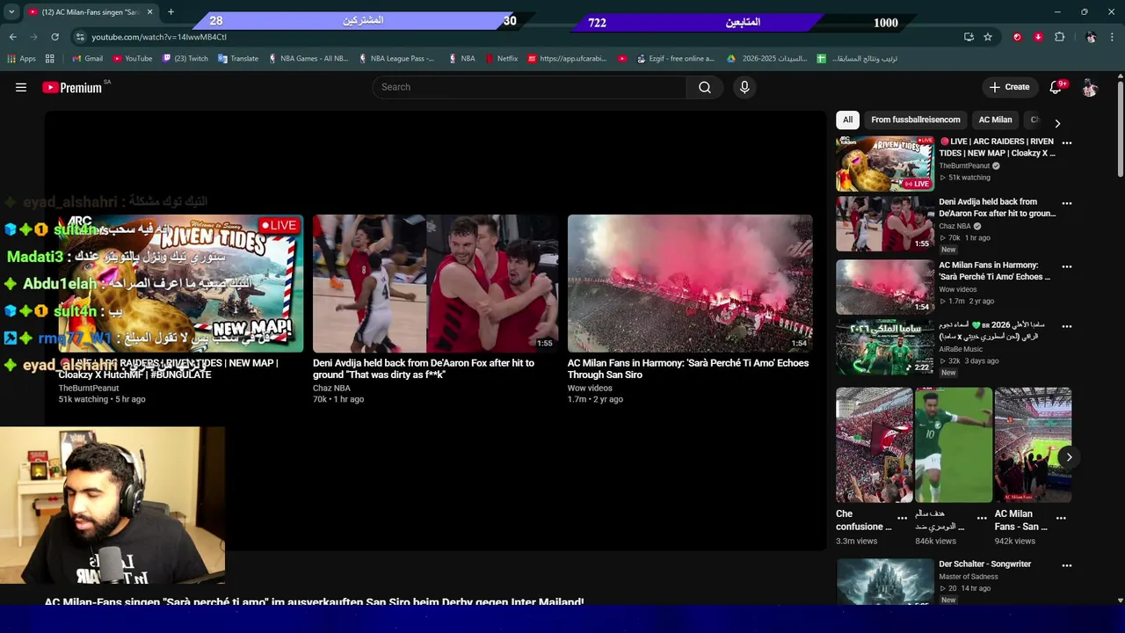Open the YouTube account avatar menu
Screen dimensions: 1125x633
tap(1090, 87)
